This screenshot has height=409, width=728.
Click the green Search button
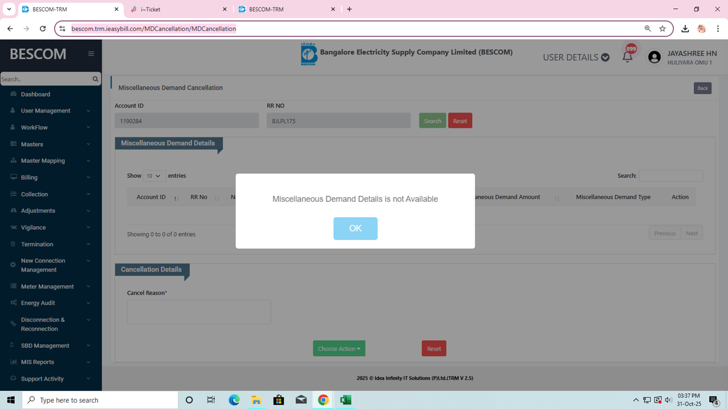coord(432,120)
